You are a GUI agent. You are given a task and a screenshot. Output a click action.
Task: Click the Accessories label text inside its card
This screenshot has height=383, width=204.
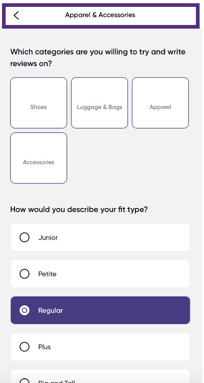pos(39,162)
